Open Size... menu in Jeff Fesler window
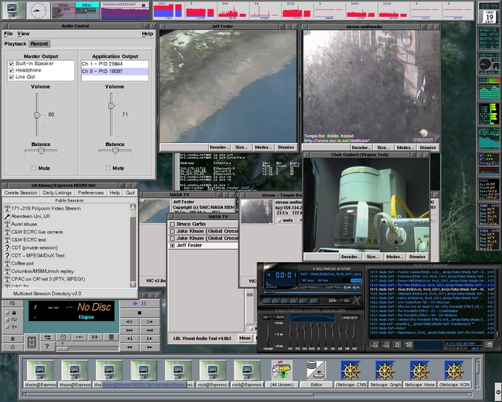The image size is (502, 402). [242, 147]
